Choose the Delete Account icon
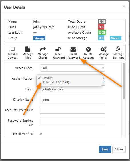The width and height of the screenshot is (130, 161). (x=88, y=49)
